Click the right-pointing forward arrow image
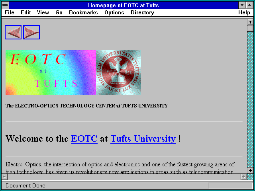The height and width of the screenshot is (191, 255). [x=31, y=32]
